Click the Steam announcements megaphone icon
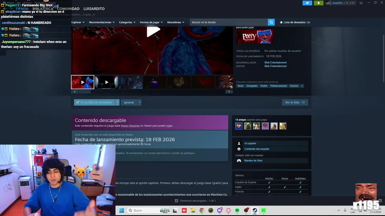This screenshot has width=385, height=216. pos(307,3)
